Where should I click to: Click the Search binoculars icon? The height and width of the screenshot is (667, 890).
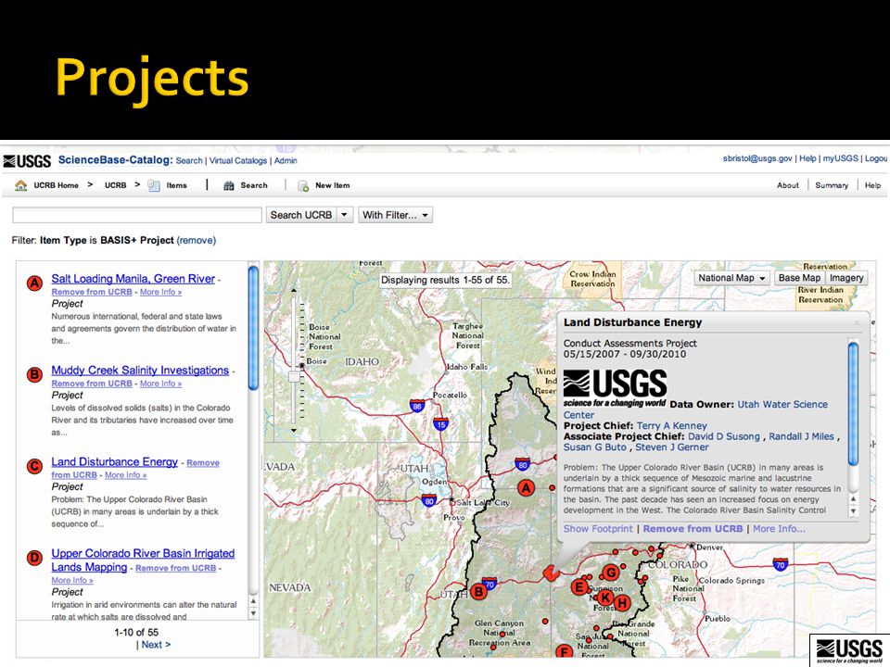pyautogui.click(x=229, y=185)
